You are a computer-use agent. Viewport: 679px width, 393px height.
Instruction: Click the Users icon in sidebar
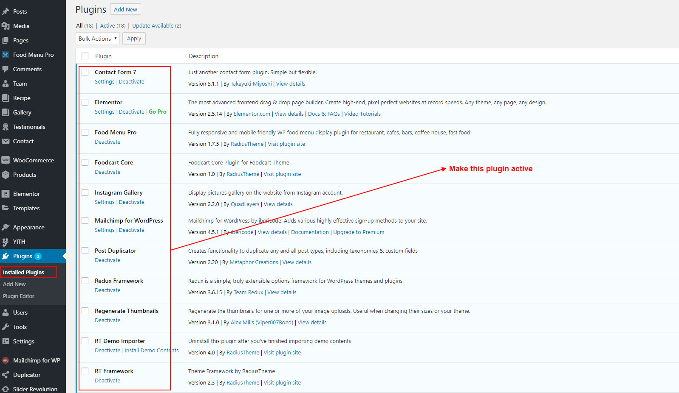coord(6,312)
